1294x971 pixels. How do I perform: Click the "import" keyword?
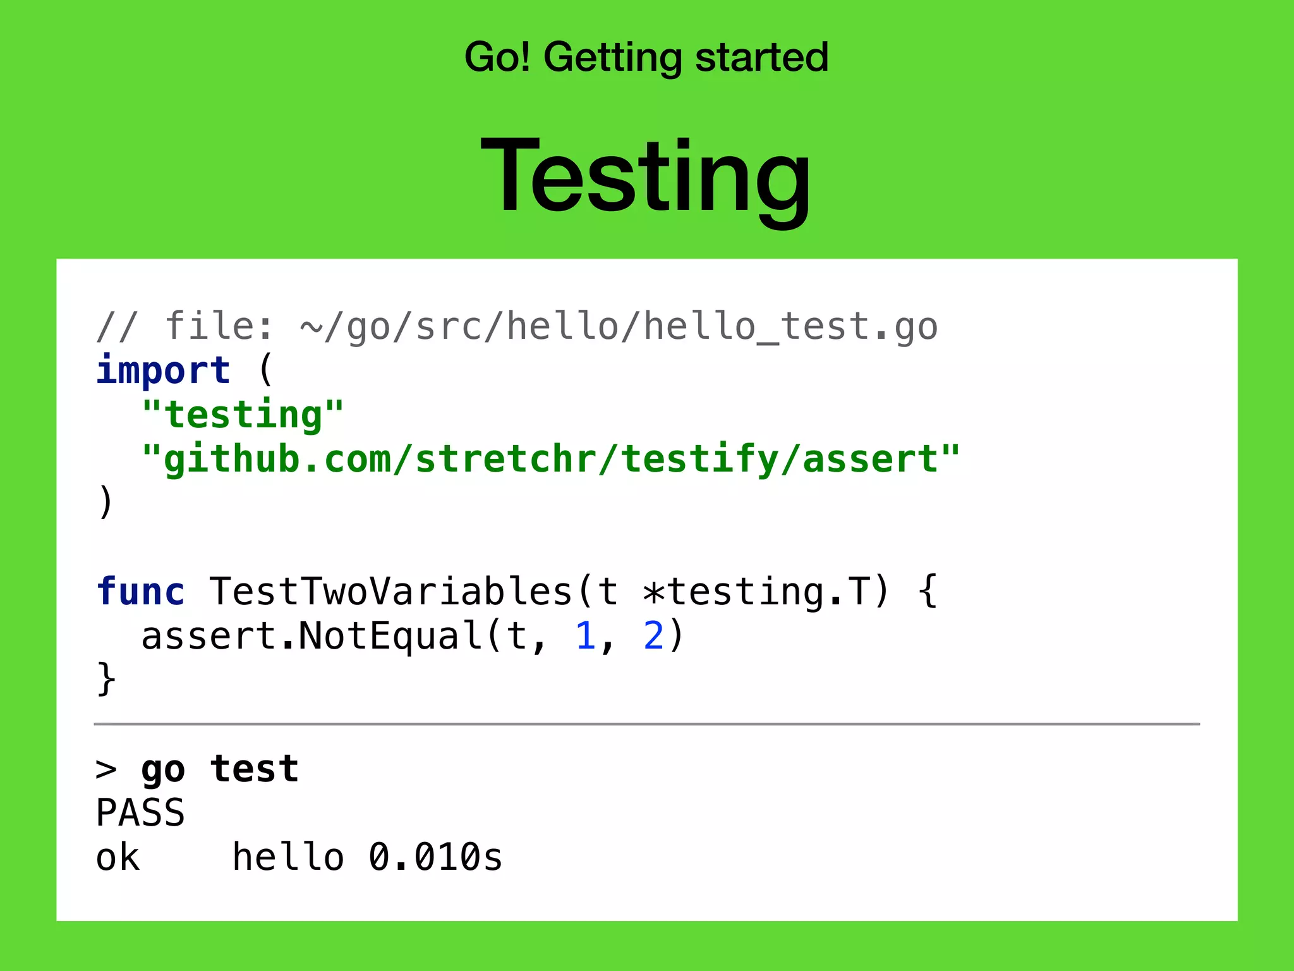click(x=163, y=370)
